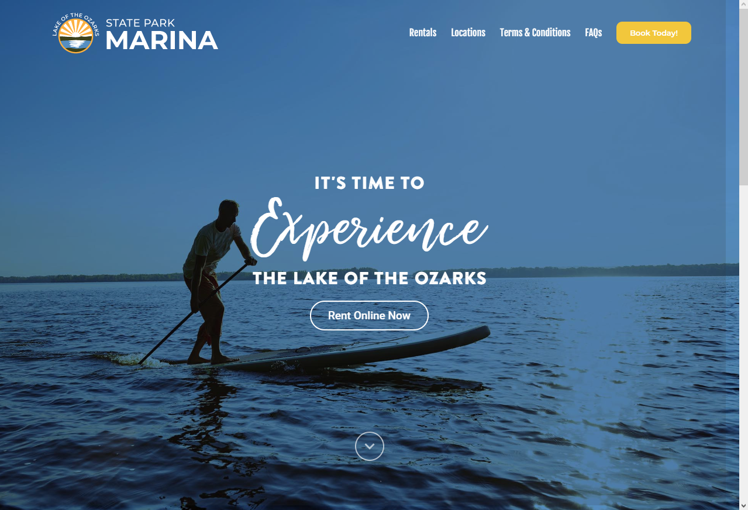Click the scrollbar down arrow

[743, 505]
